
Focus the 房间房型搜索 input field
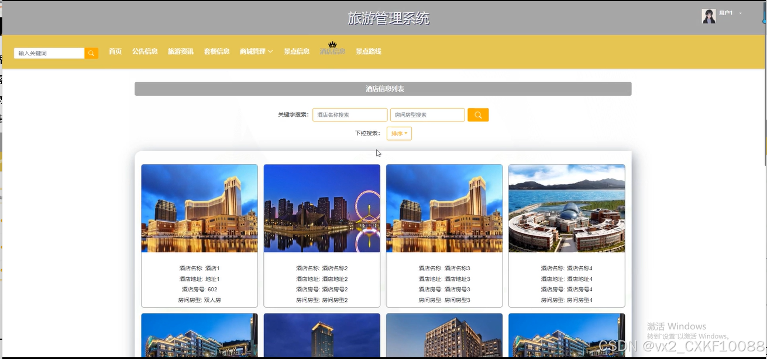tap(428, 115)
